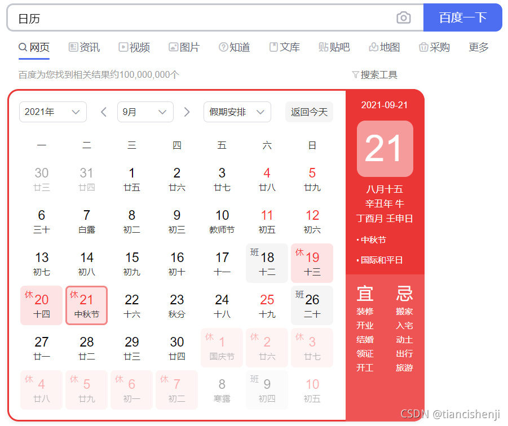
Task: Focus the search box containing 日历
Action: 215,18
